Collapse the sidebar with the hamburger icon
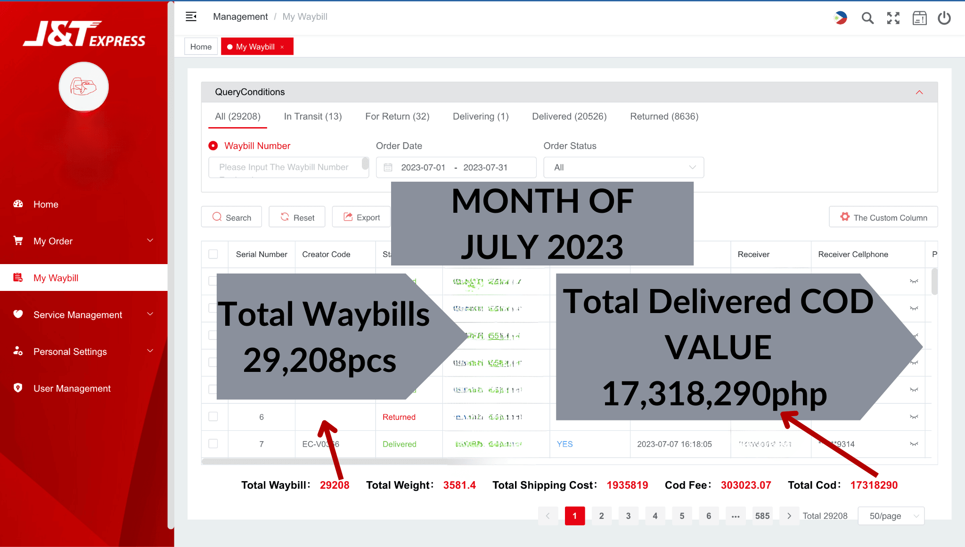 [x=191, y=17]
